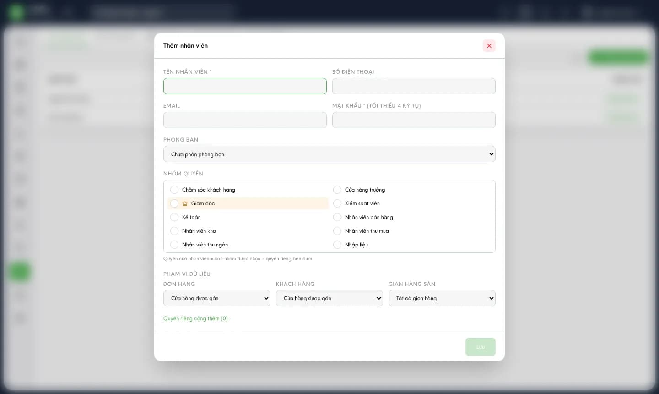
Task: Click the Lưu save button
Action: (481, 347)
